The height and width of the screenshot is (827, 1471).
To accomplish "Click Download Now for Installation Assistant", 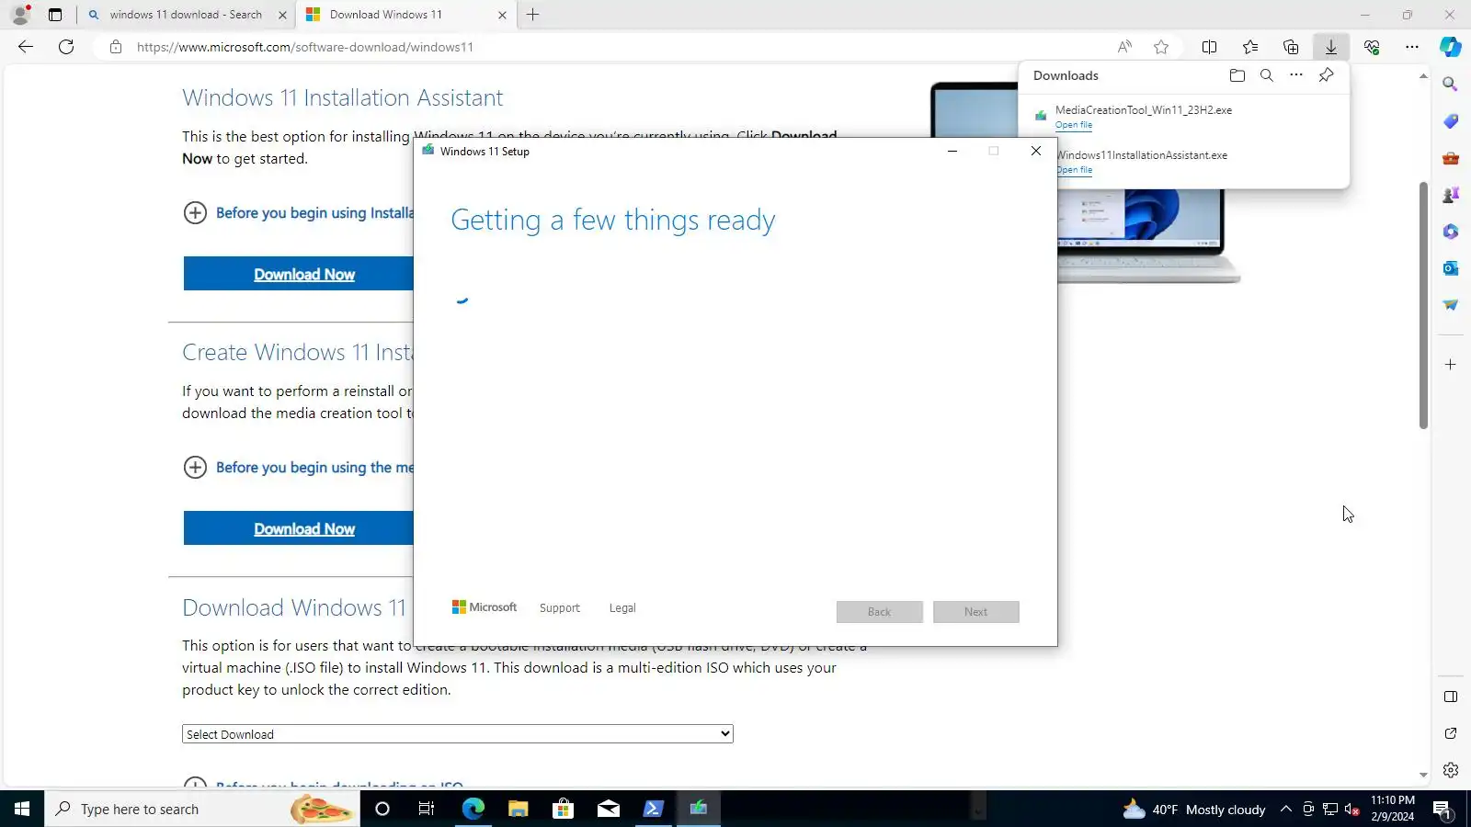I will tap(299, 274).
